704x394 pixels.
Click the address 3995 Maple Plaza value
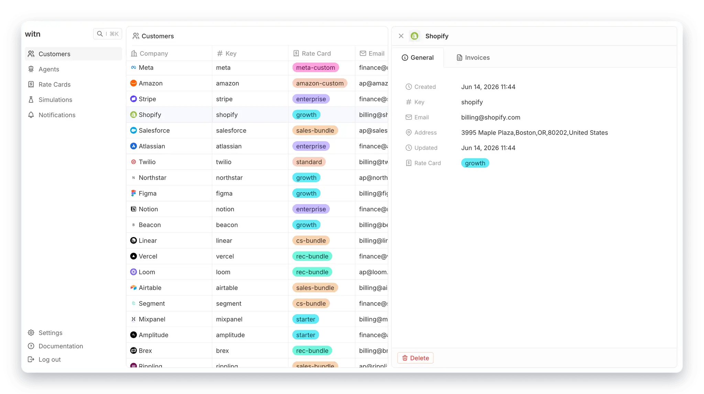tap(534, 133)
